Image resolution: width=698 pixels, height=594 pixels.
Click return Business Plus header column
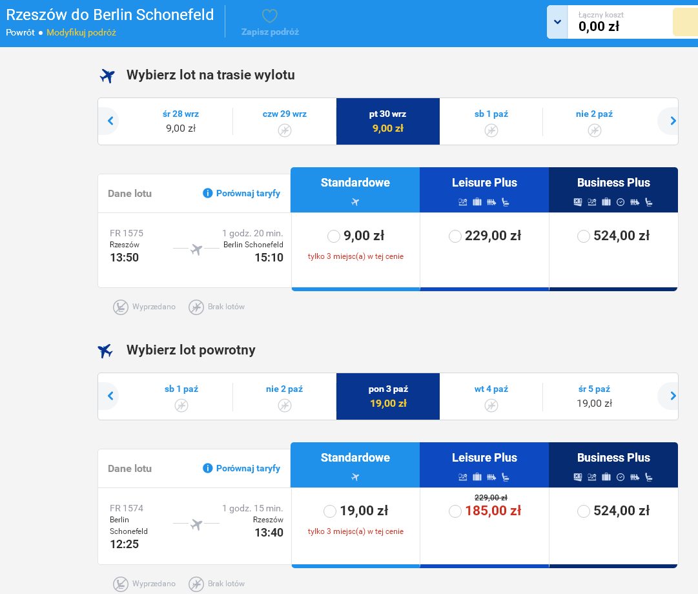(x=613, y=465)
